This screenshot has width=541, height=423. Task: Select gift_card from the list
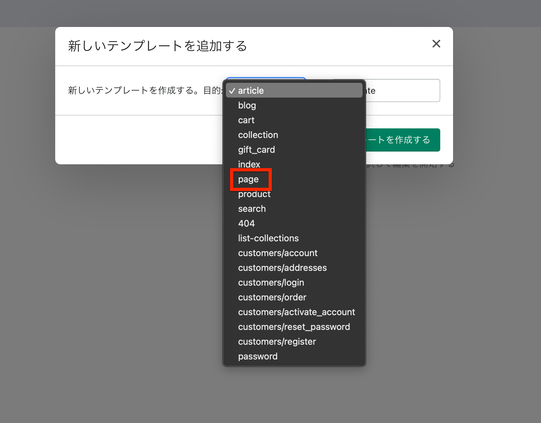(x=256, y=150)
